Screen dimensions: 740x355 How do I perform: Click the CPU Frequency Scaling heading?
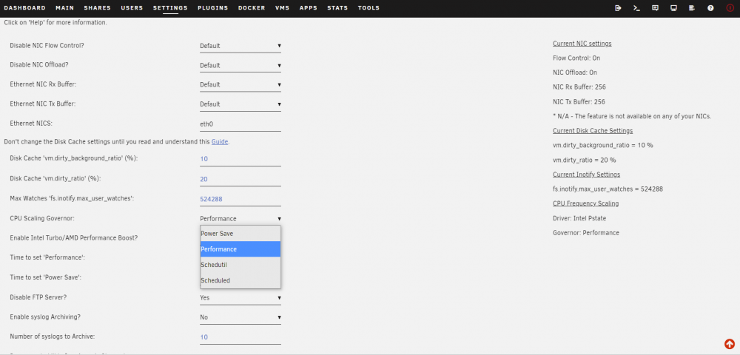coord(585,203)
